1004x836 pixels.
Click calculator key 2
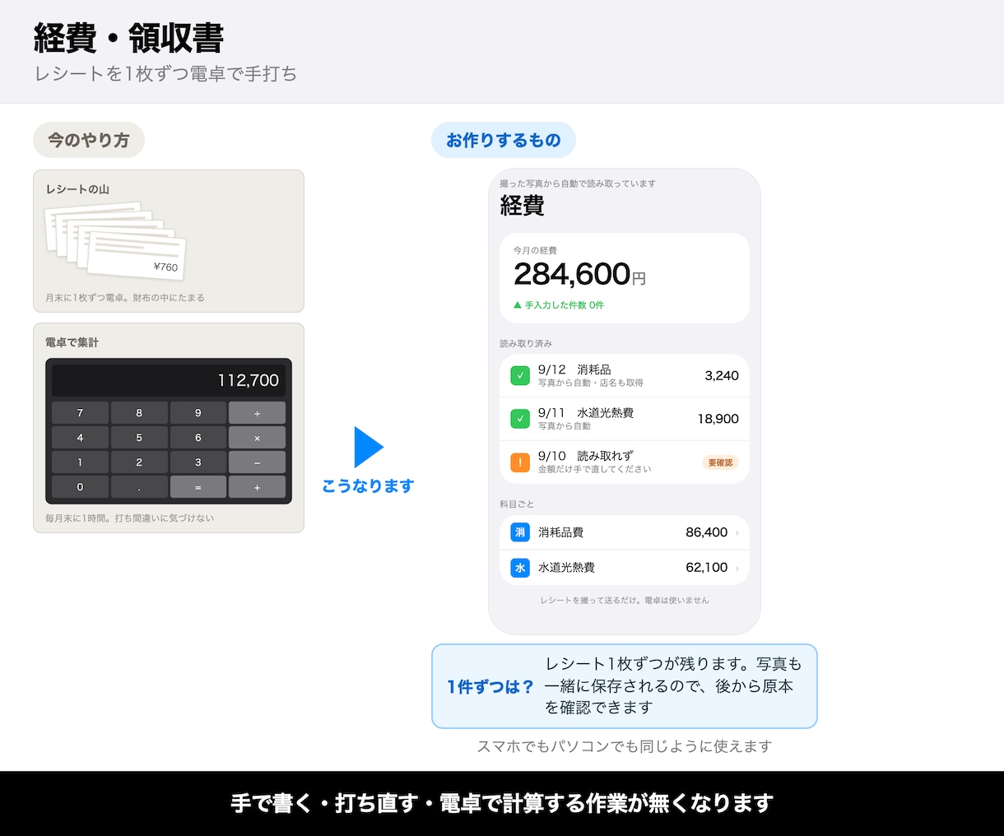139,462
